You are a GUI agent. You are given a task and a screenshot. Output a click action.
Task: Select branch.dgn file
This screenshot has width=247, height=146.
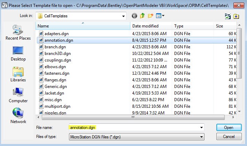click(x=55, y=47)
